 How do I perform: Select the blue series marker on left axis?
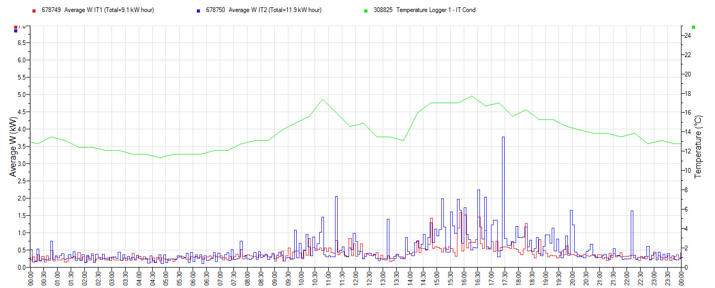click(x=16, y=31)
